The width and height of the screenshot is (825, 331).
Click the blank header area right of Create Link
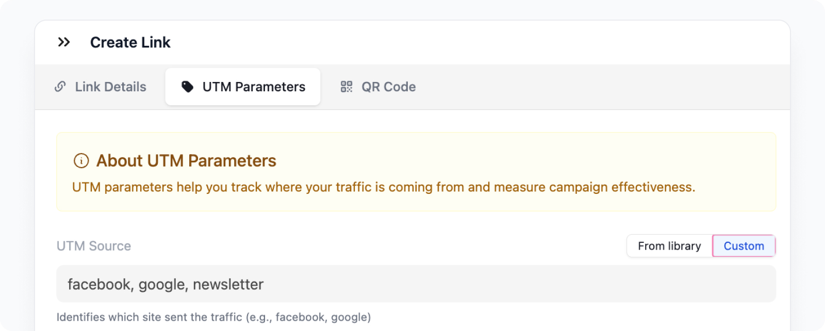480,42
